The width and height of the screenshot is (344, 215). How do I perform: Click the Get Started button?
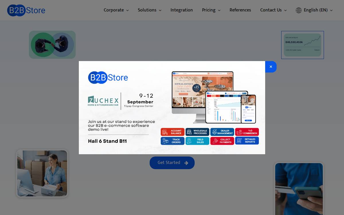pyautogui.click(x=172, y=163)
